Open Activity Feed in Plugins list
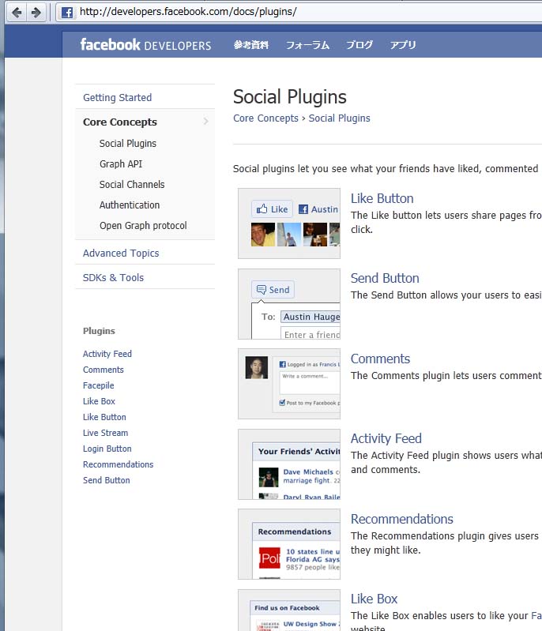This screenshot has width=542, height=631. coord(107,354)
